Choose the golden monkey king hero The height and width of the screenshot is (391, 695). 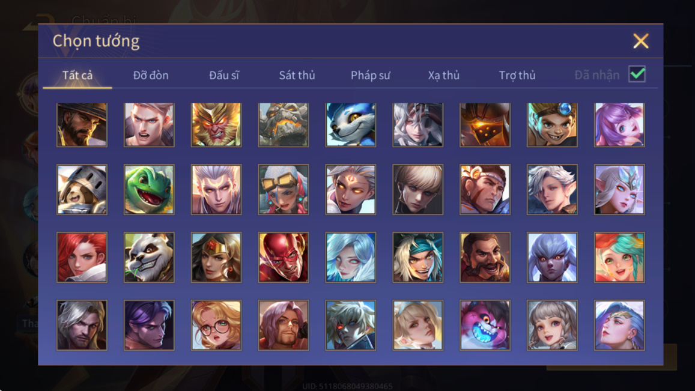click(x=216, y=124)
